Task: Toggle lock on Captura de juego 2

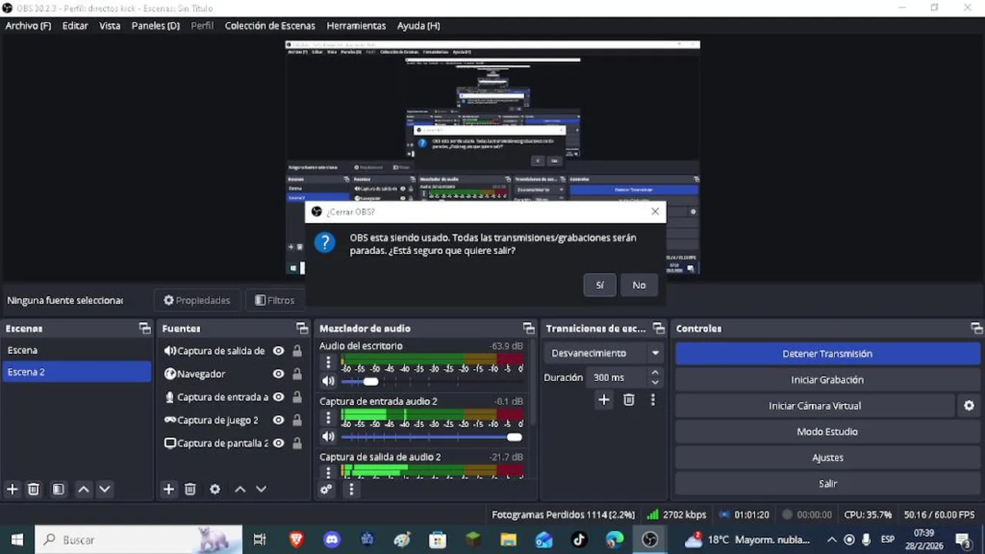Action: [297, 420]
